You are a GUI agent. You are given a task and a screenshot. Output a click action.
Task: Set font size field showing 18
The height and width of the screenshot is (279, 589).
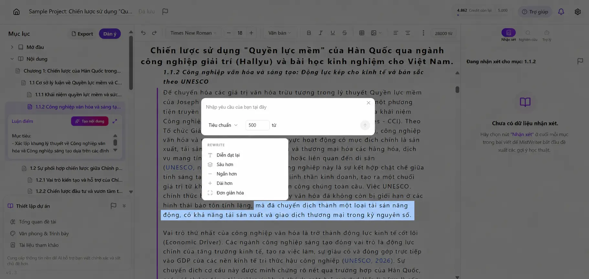point(240,33)
